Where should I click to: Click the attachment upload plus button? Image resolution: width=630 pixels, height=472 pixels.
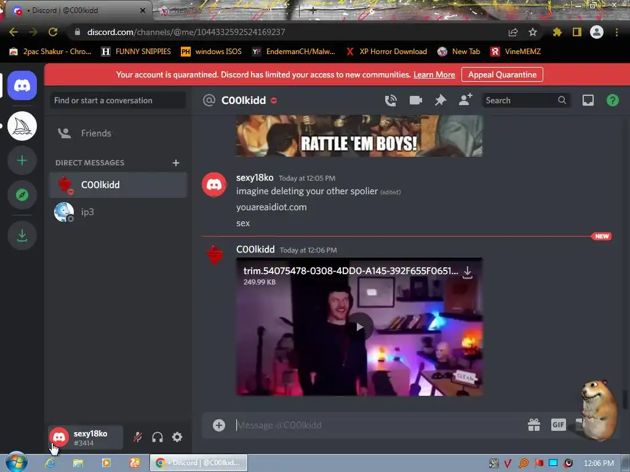pos(219,425)
